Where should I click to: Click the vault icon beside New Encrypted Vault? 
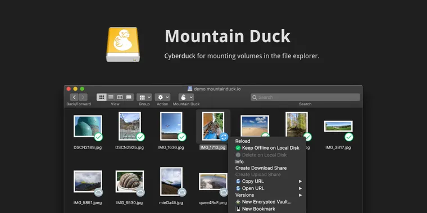click(238, 202)
